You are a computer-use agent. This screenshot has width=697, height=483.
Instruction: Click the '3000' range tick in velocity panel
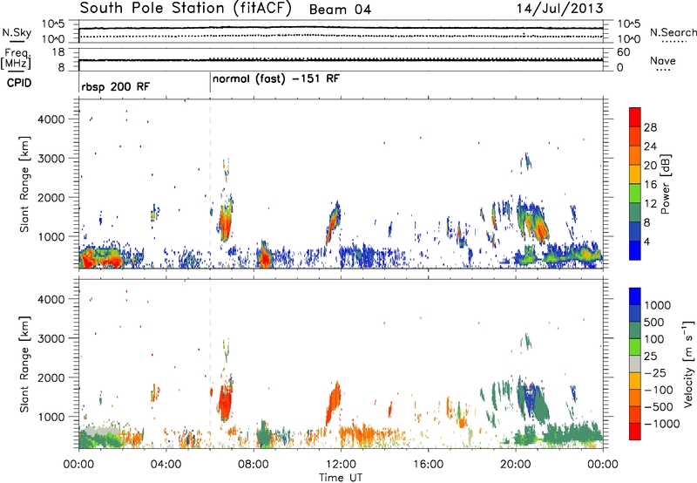51,338
